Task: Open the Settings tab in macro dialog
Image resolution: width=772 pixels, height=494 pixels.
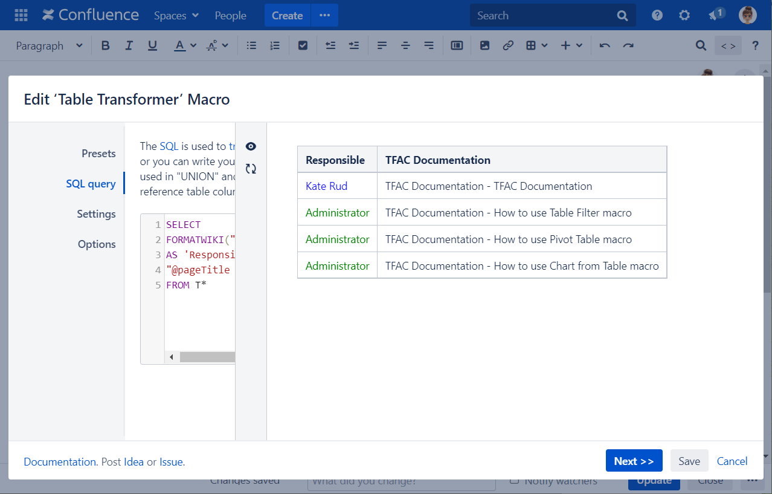Action: pos(96,214)
